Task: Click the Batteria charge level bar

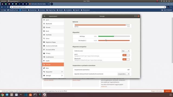Action: 102,25
